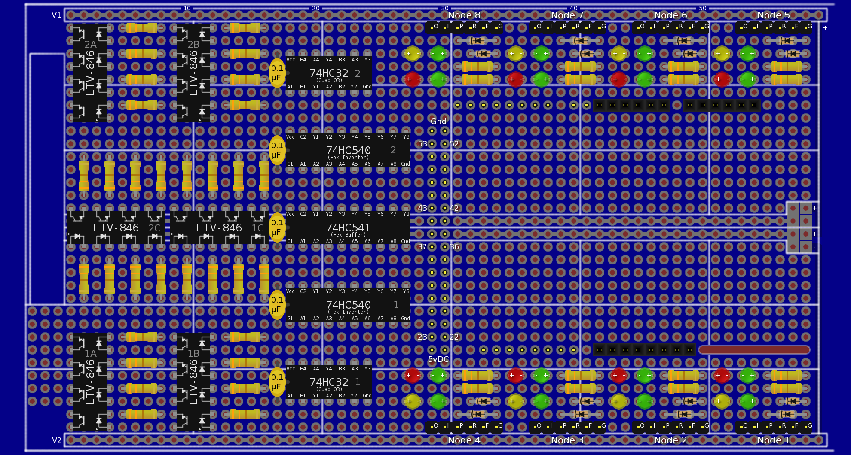Select the 0.1 µF capacitor beside 74HC541
Viewport: 851px width, 455px height.
pos(277,227)
